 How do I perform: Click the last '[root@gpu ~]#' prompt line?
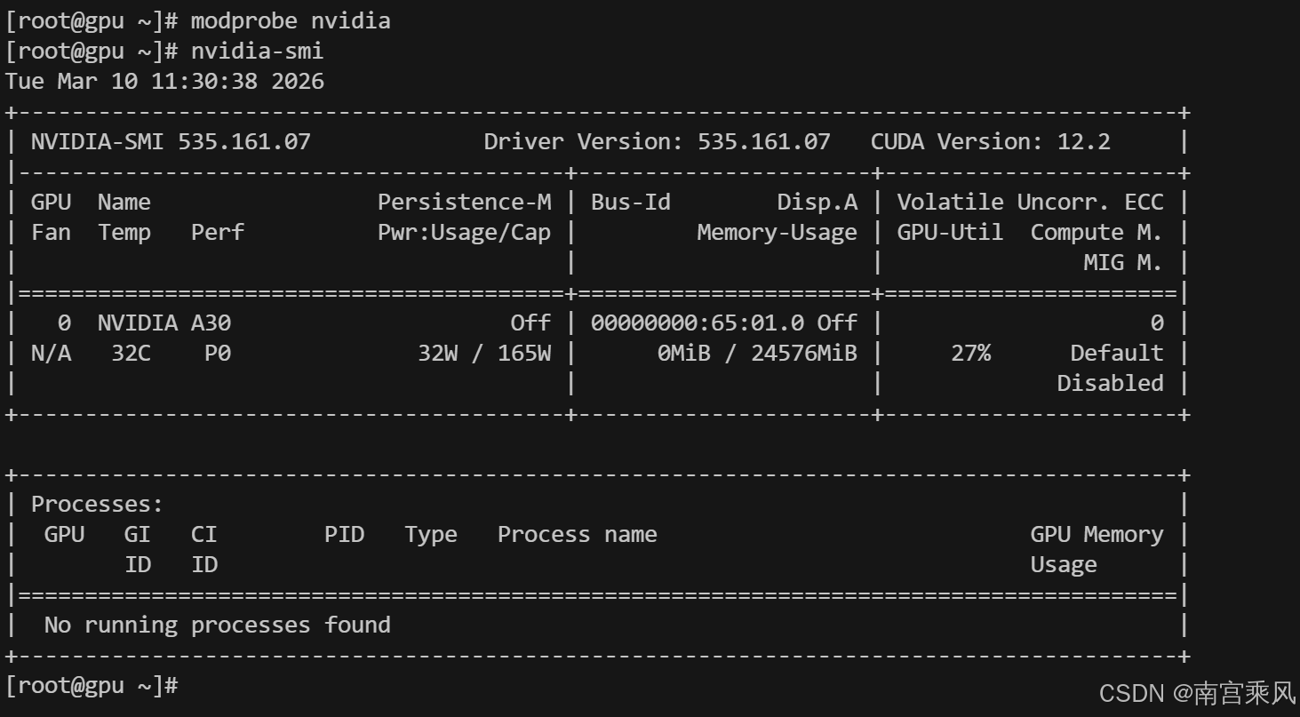(x=92, y=685)
